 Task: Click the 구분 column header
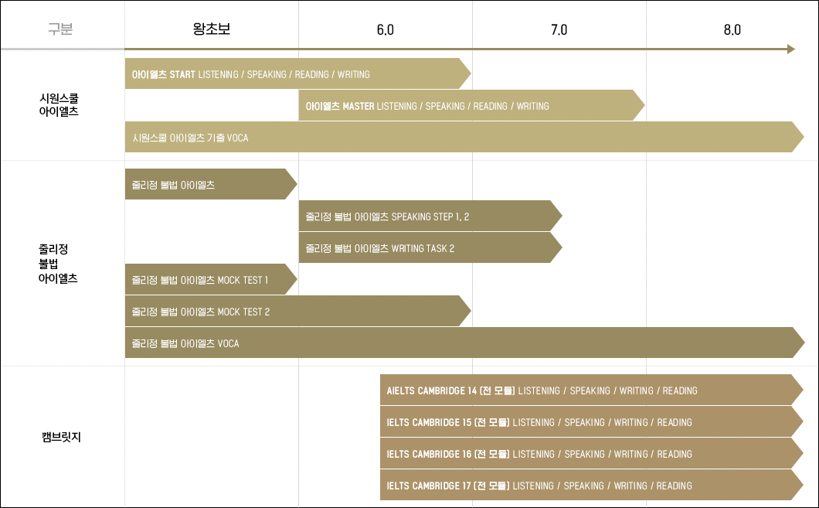point(60,29)
